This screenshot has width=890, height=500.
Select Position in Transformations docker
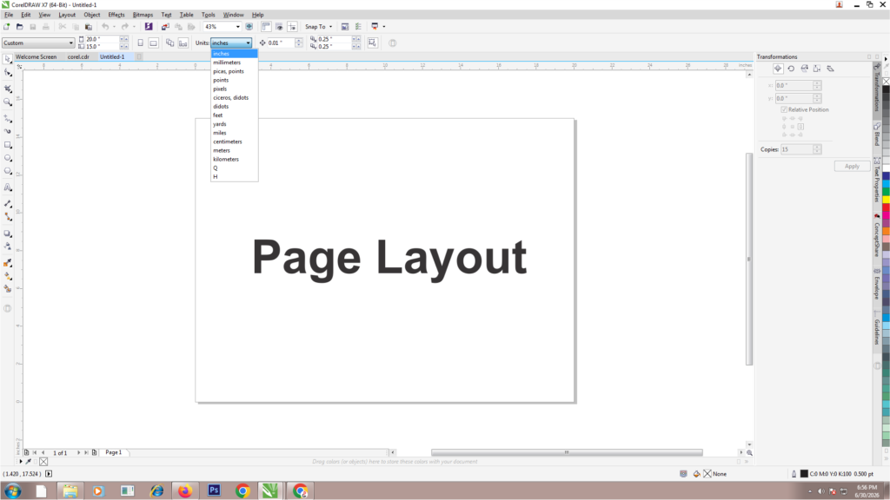[x=778, y=69]
